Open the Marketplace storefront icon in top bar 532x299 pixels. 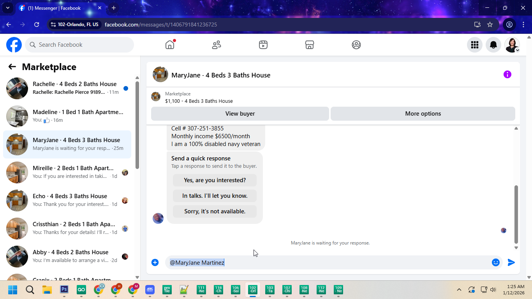(x=310, y=45)
